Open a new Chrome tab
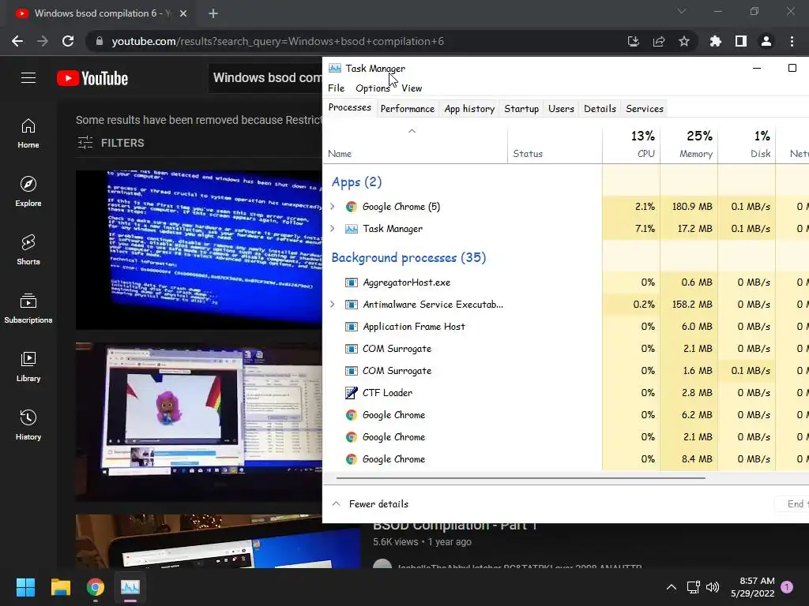Image resolution: width=809 pixels, height=606 pixels. (213, 13)
